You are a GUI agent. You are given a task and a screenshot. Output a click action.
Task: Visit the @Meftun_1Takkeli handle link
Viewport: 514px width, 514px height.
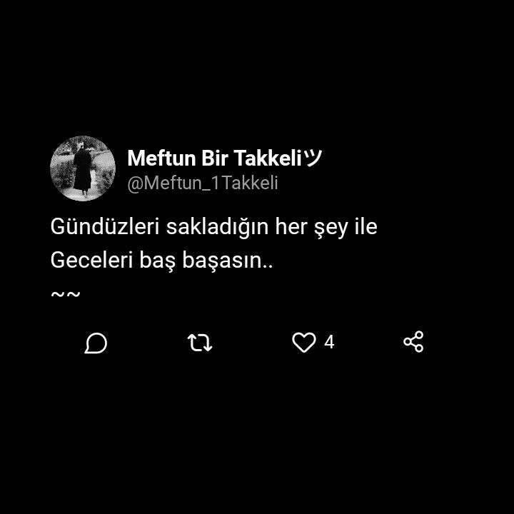click(x=203, y=183)
